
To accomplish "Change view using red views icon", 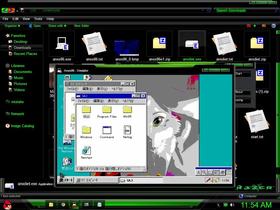I will [249, 26].
